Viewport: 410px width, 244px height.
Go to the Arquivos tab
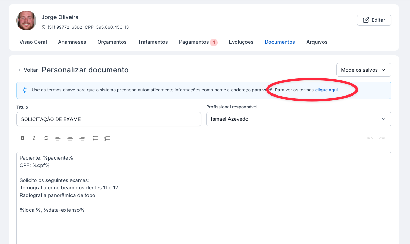click(x=317, y=42)
